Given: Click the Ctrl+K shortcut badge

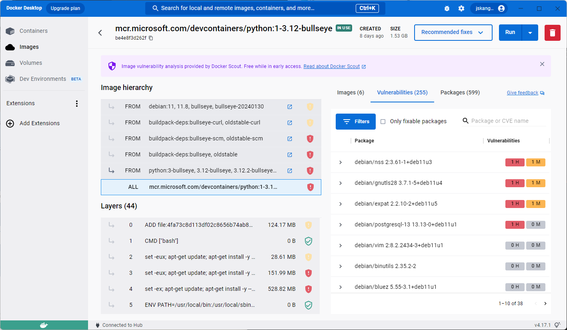Looking at the screenshot, I should tap(367, 8).
